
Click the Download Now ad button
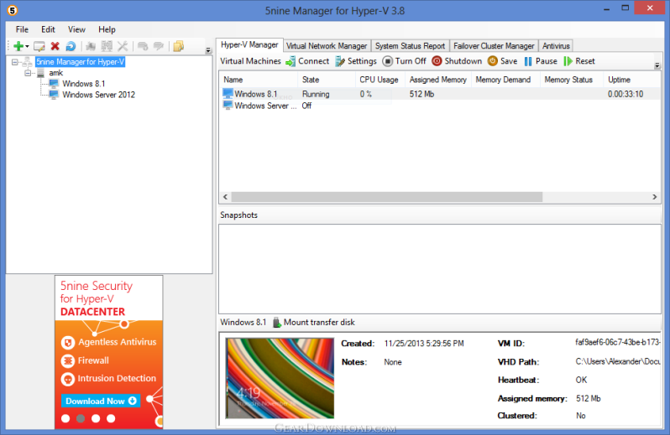pyautogui.click(x=101, y=401)
